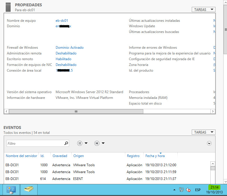The height and width of the screenshot is (196, 227).
Task: Click the redacted Dominio value link
Action: tap(63, 26)
